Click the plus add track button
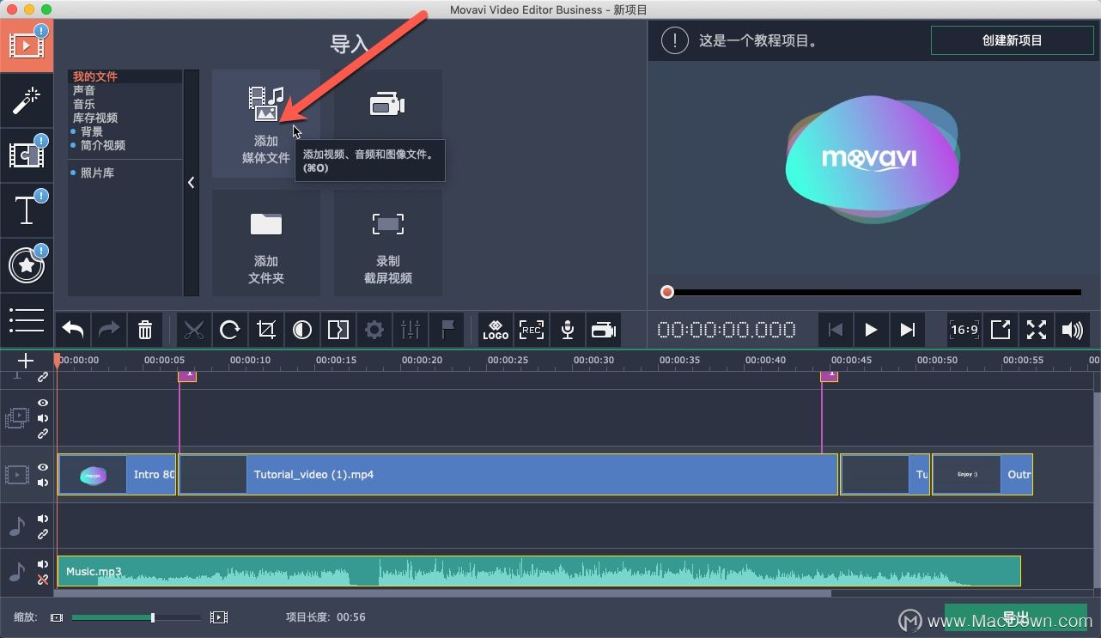 (26, 361)
